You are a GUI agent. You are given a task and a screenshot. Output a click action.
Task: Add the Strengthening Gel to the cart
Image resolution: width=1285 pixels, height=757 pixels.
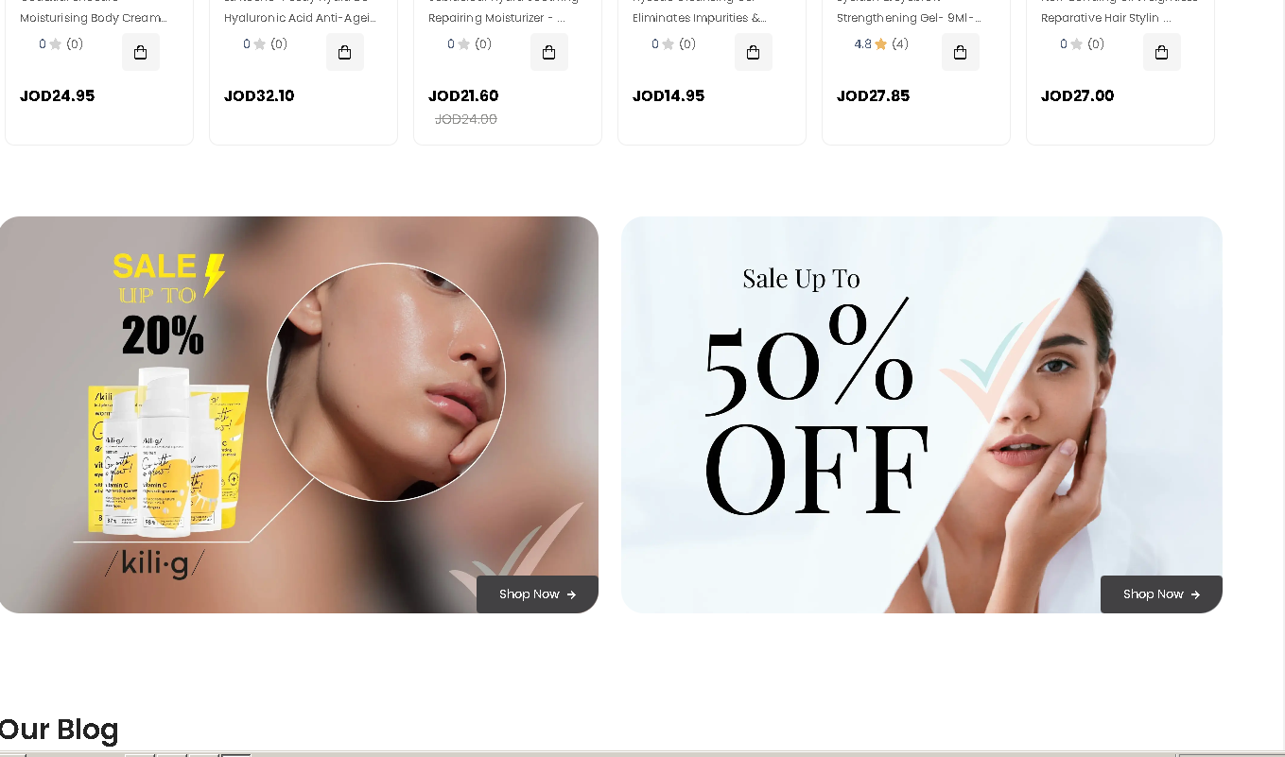click(x=961, y=52)
